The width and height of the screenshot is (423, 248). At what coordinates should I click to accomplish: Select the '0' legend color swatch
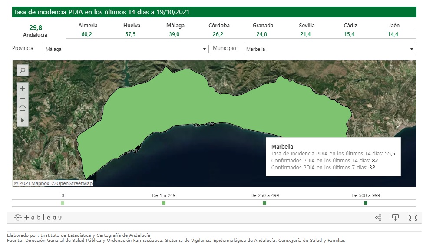pyautogui.click(x=63, y=203)
